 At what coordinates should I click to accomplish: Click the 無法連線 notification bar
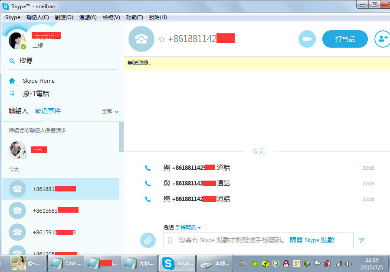(257, 63)
